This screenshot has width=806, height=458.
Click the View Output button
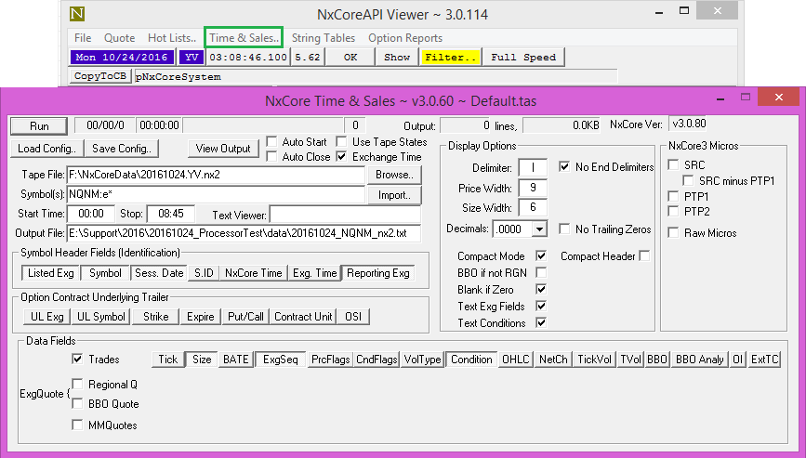click(x=223, y=149)
